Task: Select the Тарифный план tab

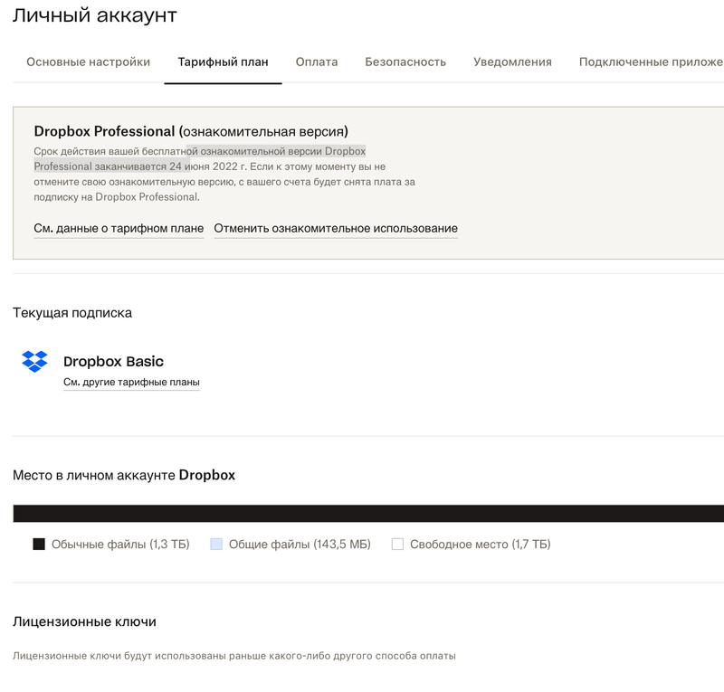Action: 222,62
